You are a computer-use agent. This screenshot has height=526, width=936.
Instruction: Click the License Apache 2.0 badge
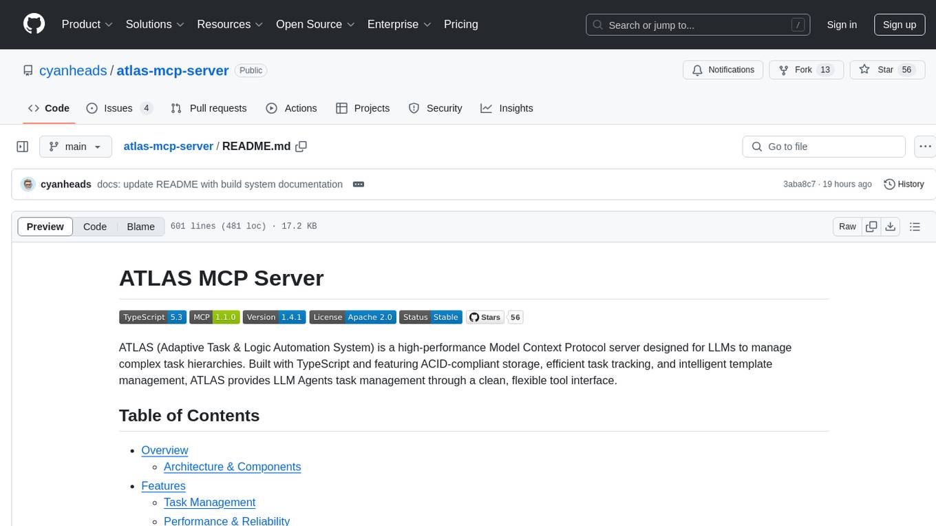coord(352,317)
